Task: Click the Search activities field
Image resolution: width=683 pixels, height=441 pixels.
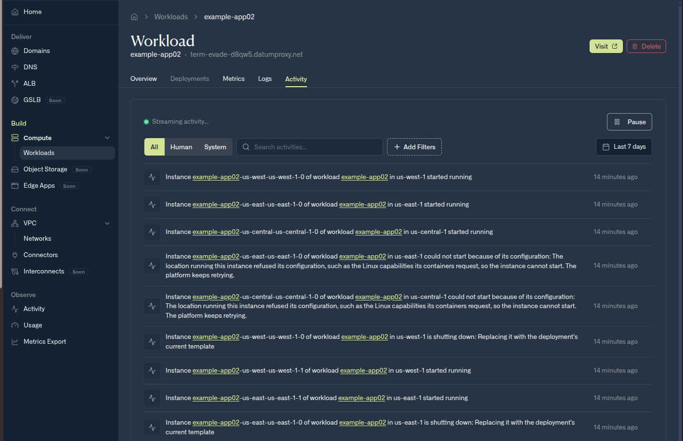Action: 309,147
